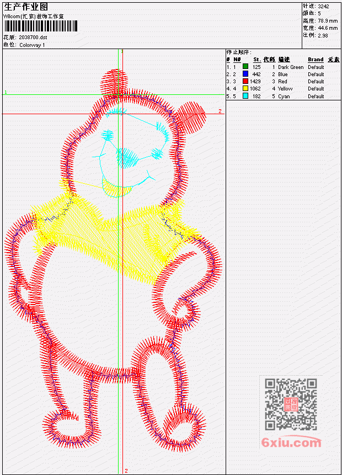Click the 颜色: 5 colors line
The width and height of the screenshot is (342, 475).
click(312, 13)
